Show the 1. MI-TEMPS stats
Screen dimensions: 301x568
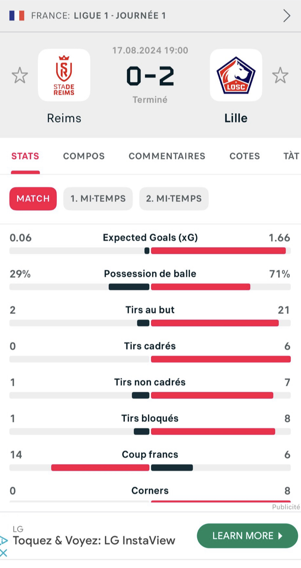pyautogui.click(x=98, y=199)
